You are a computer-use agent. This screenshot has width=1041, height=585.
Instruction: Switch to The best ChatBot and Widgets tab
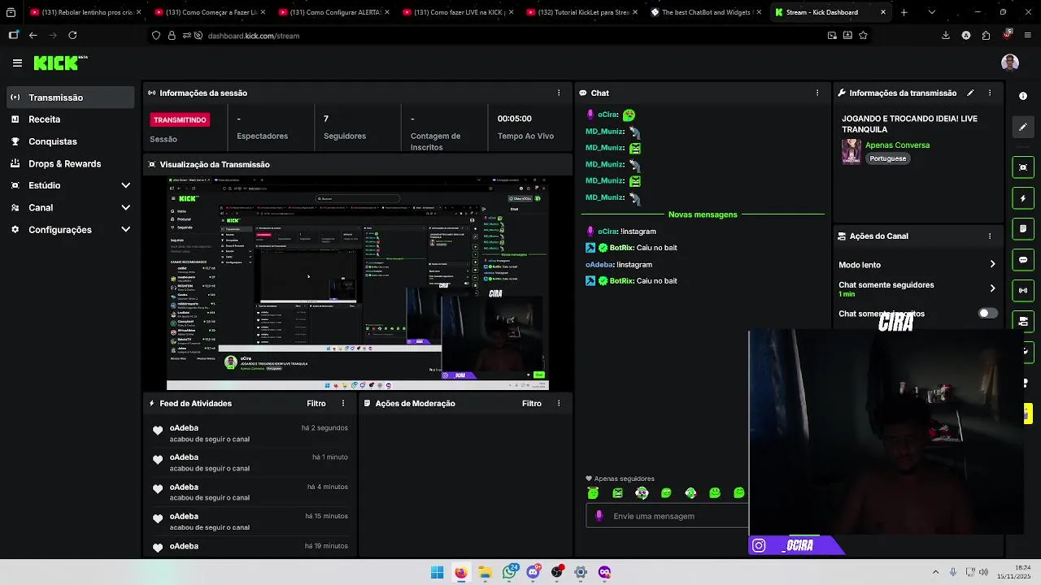tap(704, 12)
